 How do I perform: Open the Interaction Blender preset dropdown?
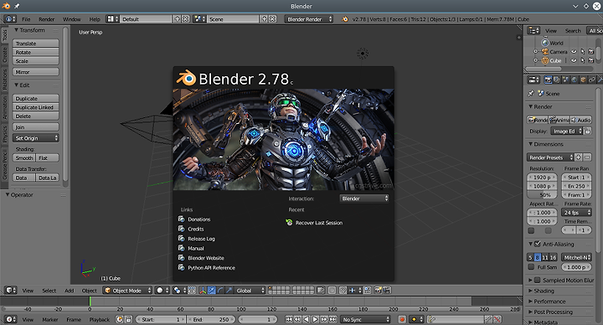click(364, 199)
